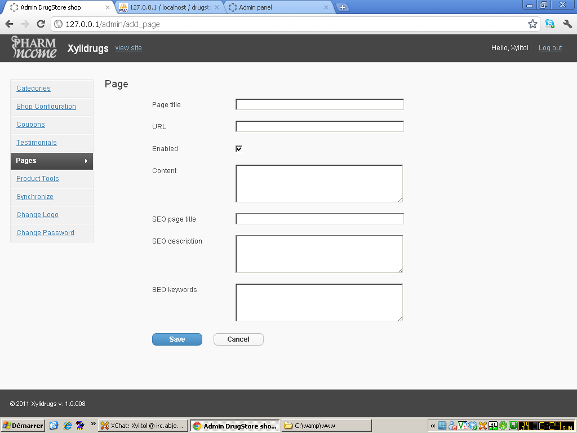The height and width of the screenshot is (433, 577).
Task: Click the taskbar clock display
Action: click(547, 426)
